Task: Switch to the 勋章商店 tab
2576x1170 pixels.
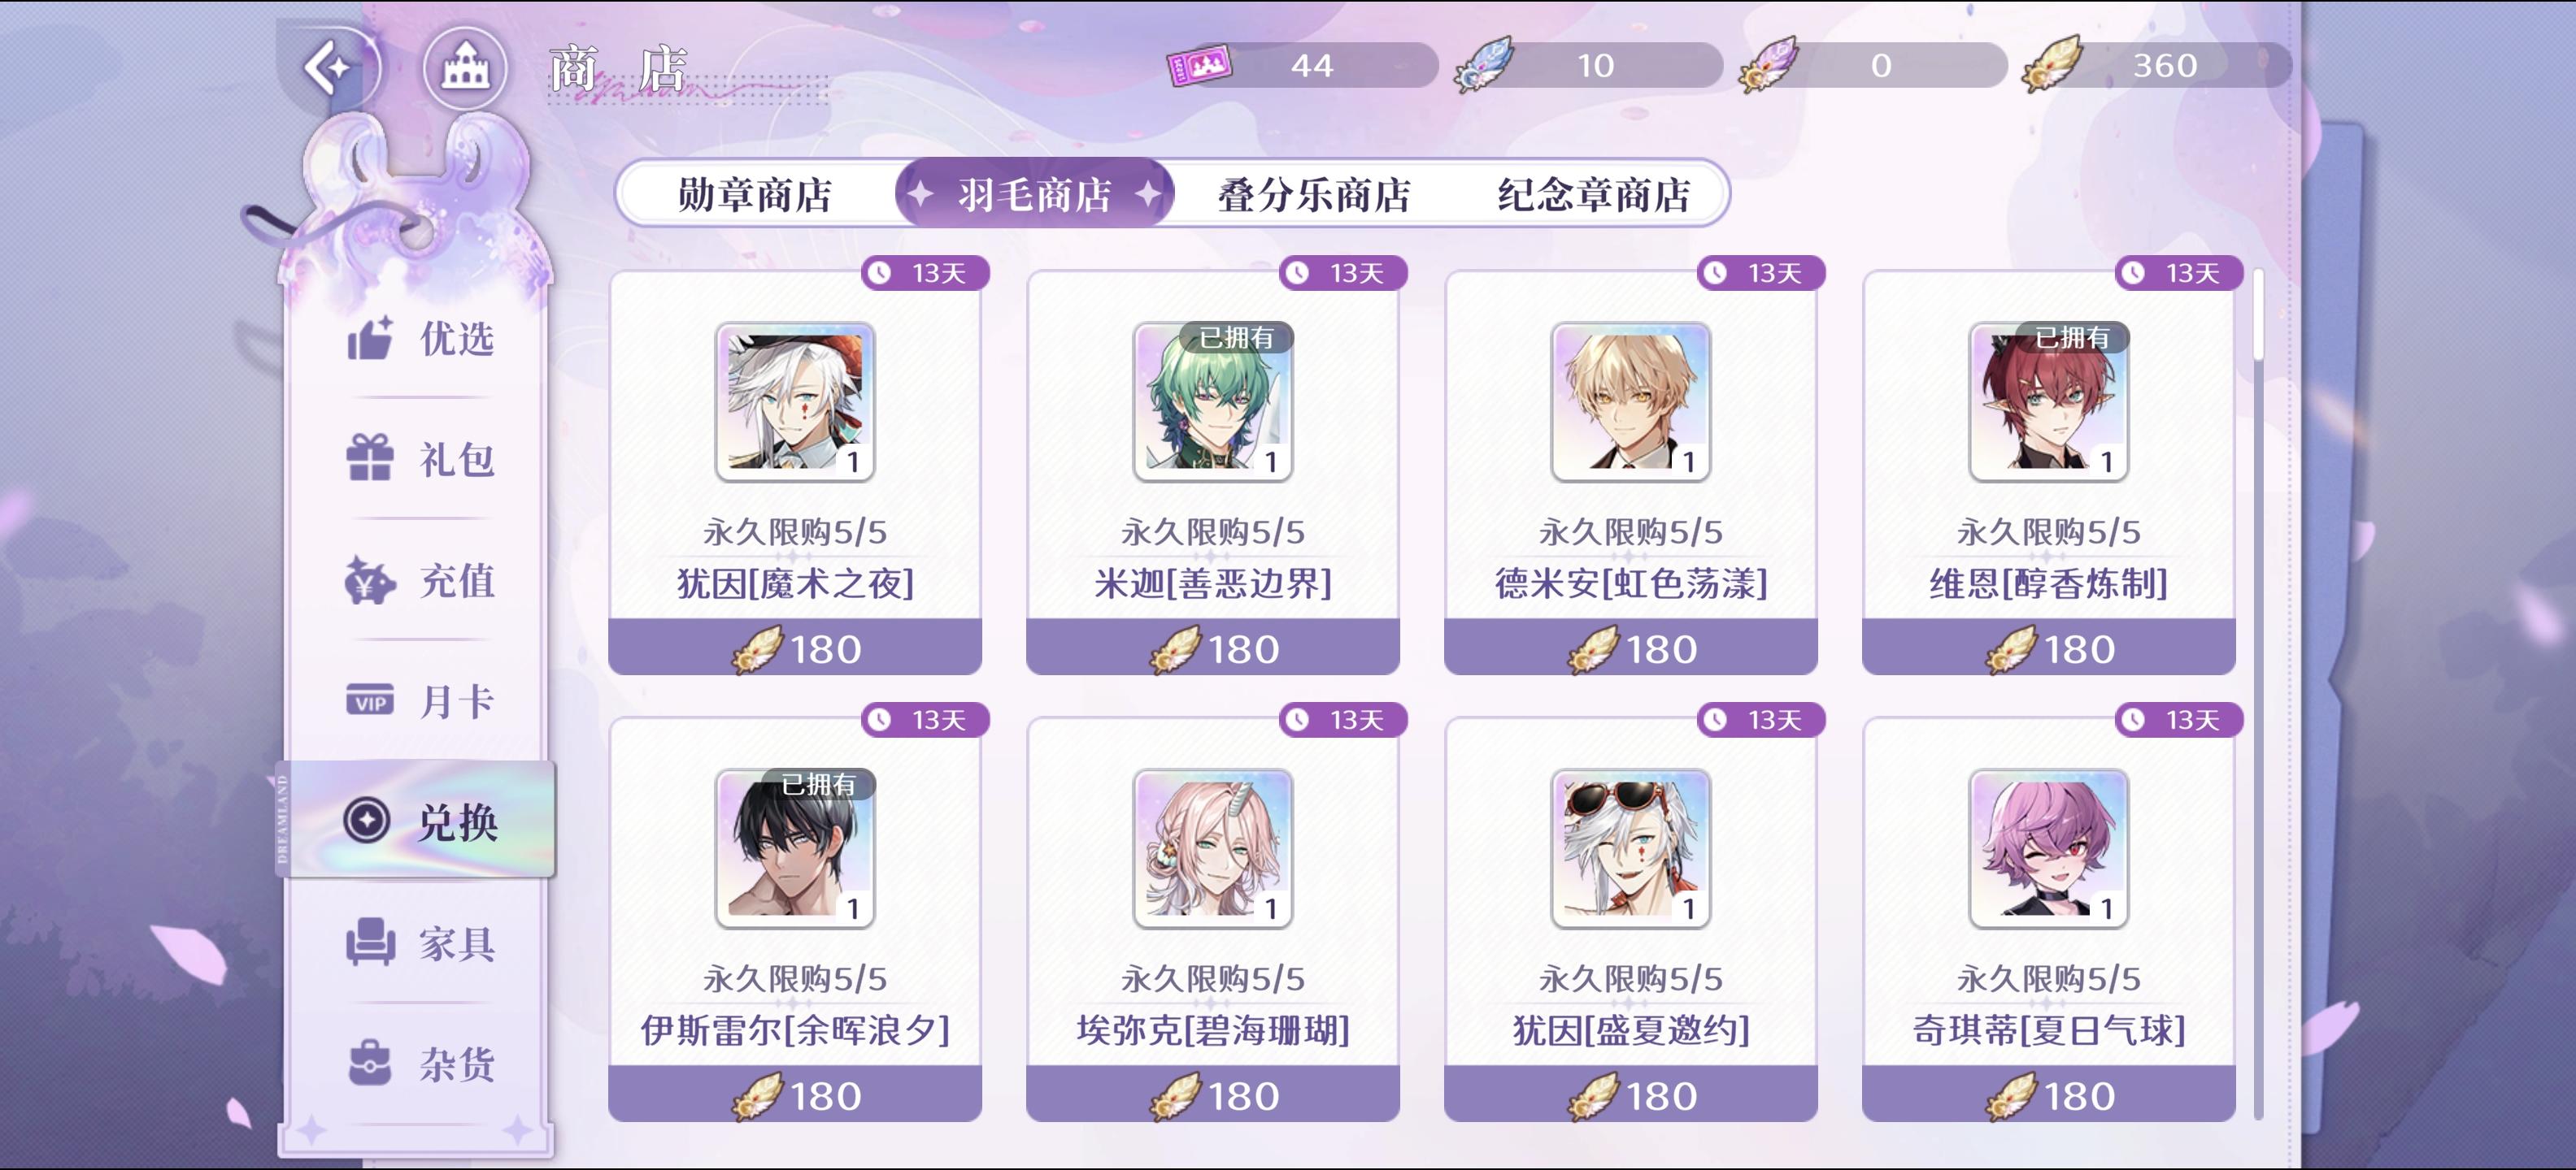Action: pos(755,194)
